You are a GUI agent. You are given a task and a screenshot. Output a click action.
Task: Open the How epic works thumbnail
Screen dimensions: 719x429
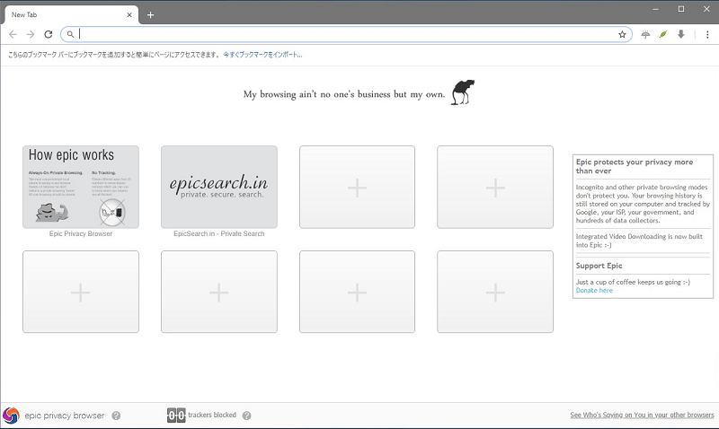click(81, 187)
